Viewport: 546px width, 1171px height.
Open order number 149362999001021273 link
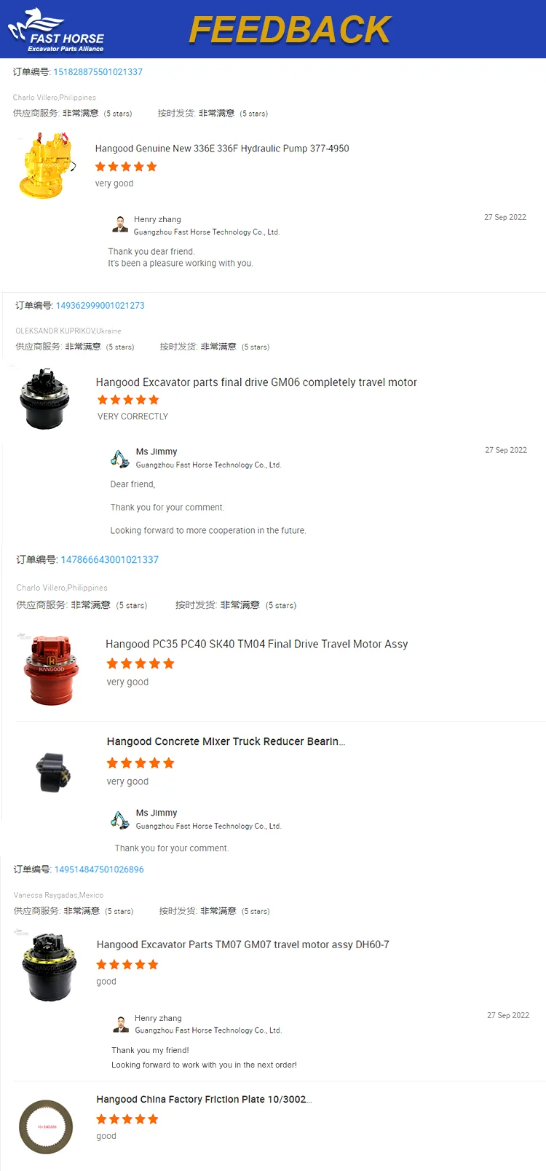click(100, 306)
